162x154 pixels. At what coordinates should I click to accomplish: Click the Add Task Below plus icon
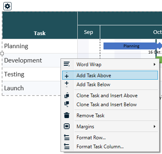click(x=67, y=84)
